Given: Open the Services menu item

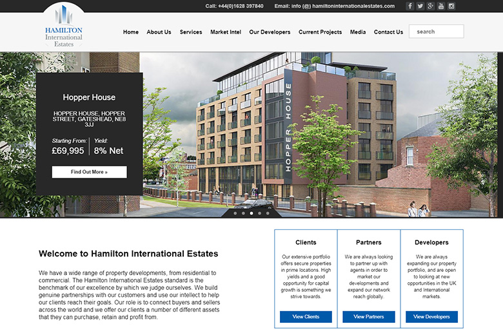Looking at the screenshot, I should 191,32.
